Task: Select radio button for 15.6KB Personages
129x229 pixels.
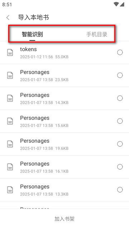Action: (x=120, y=121)
